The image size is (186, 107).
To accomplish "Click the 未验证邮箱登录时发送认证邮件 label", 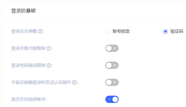I will point(41,82).
